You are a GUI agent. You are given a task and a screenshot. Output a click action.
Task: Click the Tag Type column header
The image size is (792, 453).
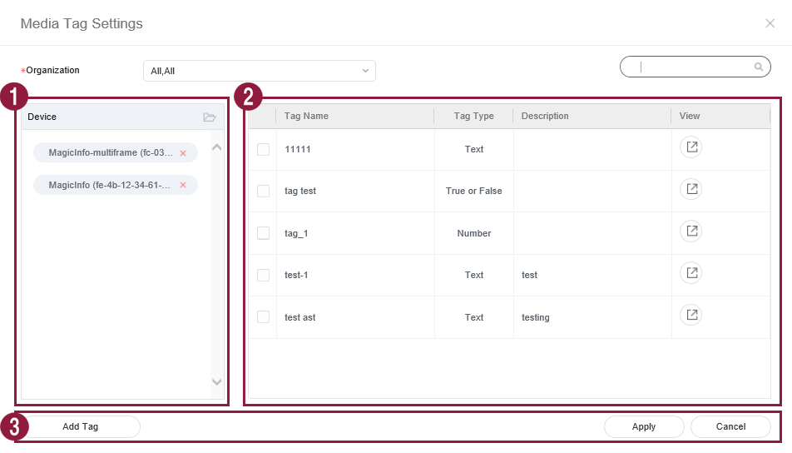pyautogui.click(x=473, y=117)
